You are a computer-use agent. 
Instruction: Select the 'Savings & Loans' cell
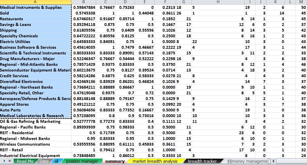pos(36,25)
